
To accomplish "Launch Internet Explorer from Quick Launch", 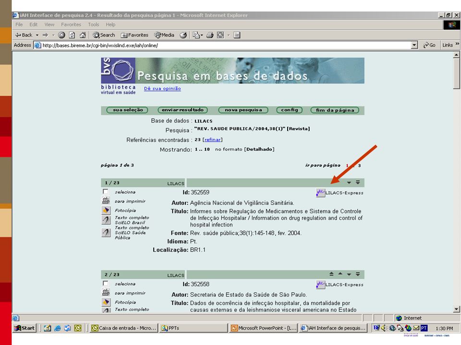I will [x=57, y=328].
